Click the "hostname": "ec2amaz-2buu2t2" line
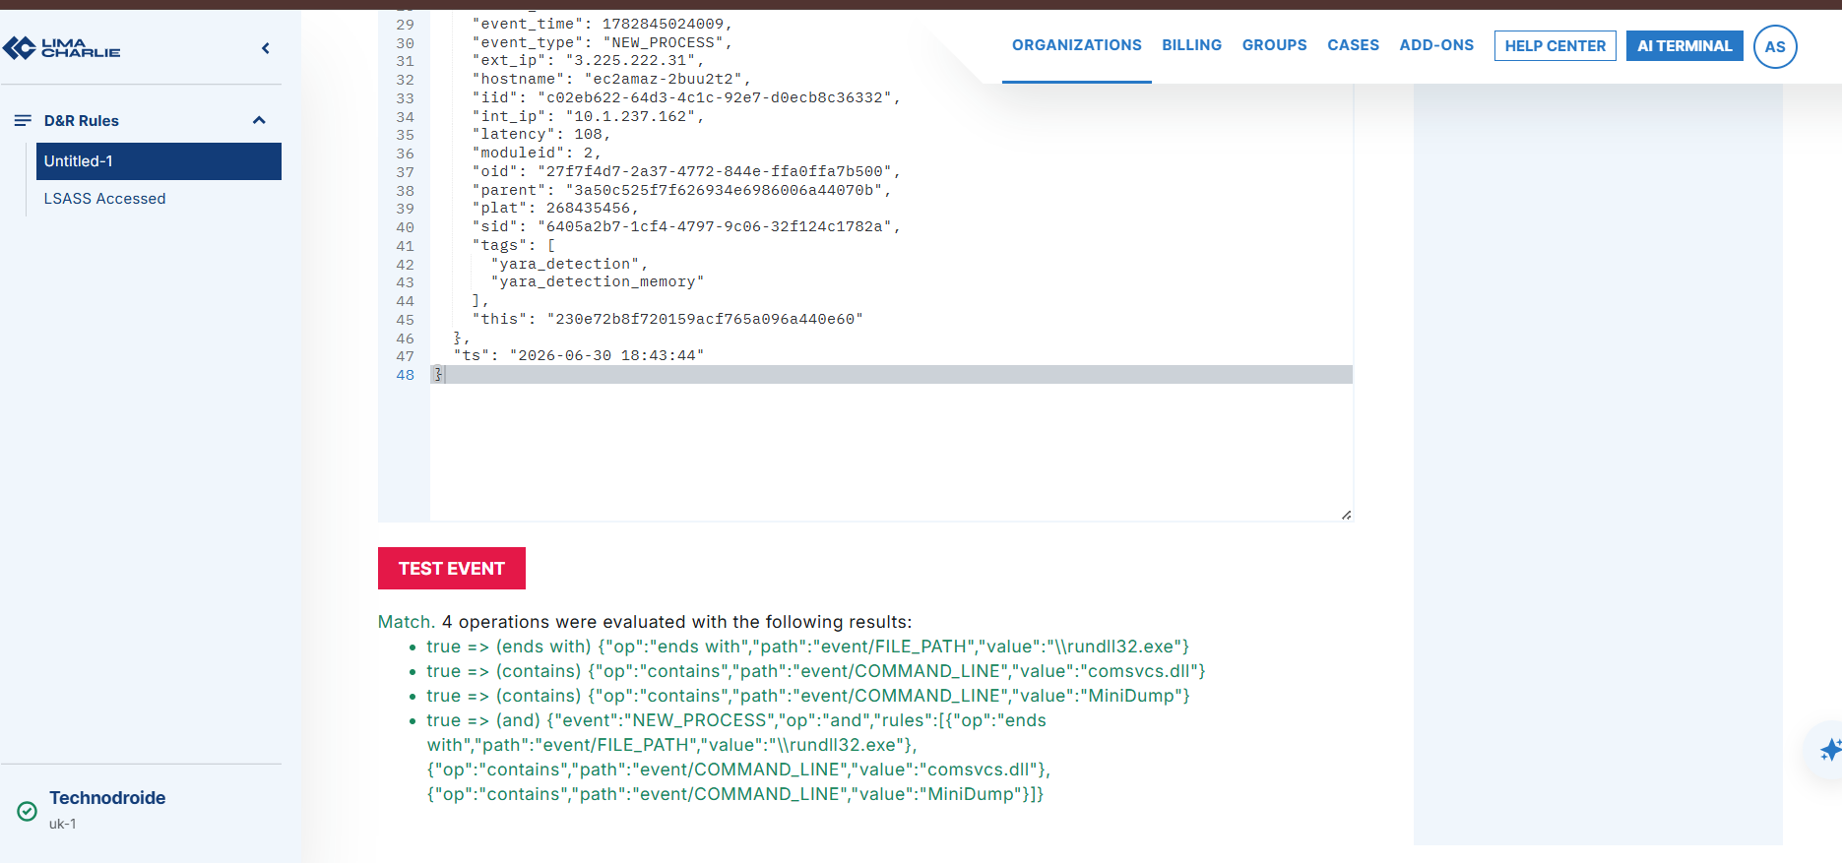1842x863 pixels. point(610,79)
